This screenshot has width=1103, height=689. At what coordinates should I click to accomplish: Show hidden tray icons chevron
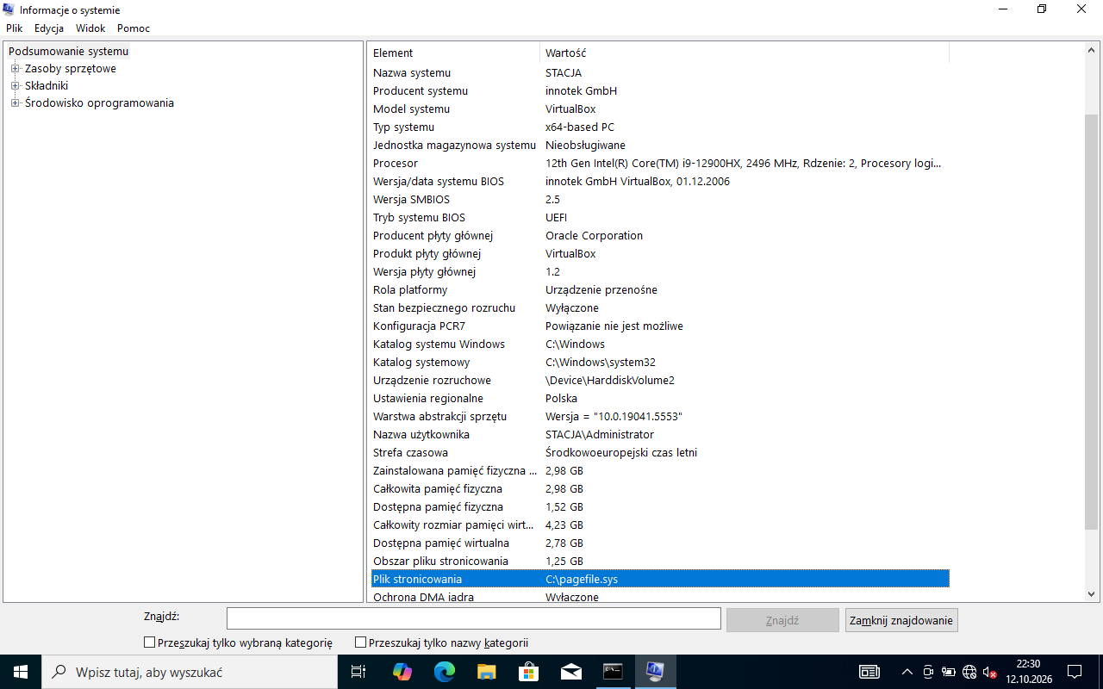(907, 672)
